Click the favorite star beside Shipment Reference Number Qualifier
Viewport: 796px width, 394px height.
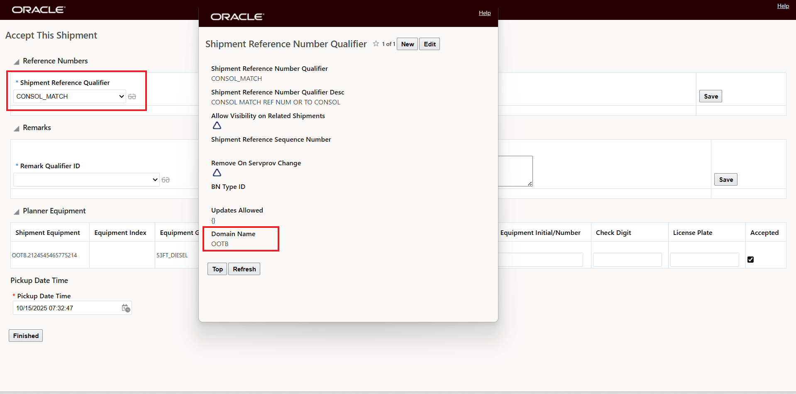(375, 44)
